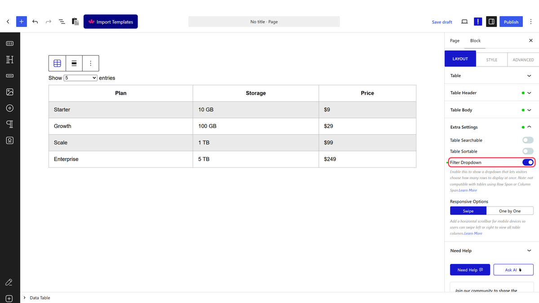Screen dimensions: 539x303
Task: Click the $249 price cell
Action: click(367, 159)
